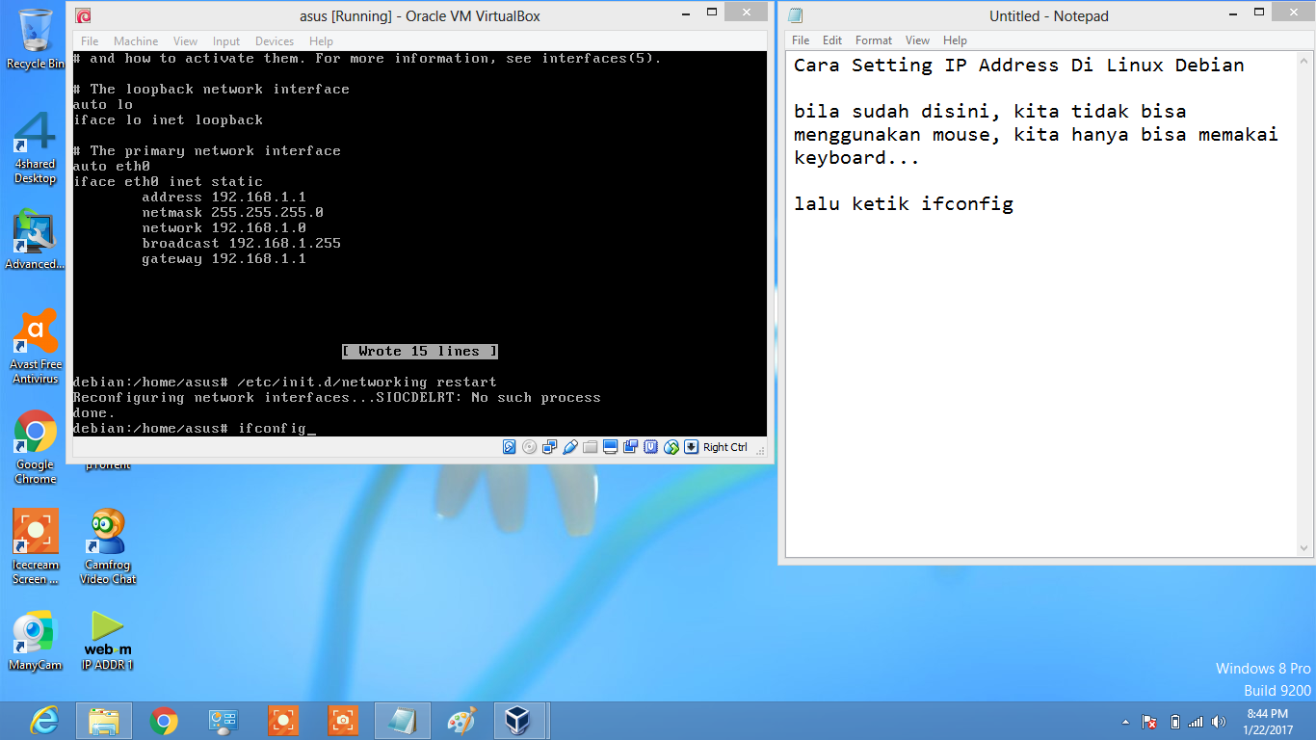
Task: Click the virtualization features chip icon
Action: tap(650, 446)
